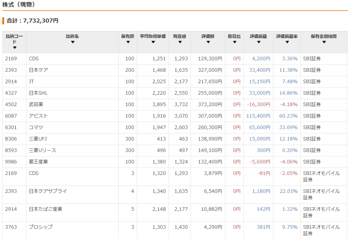Click SBIネオモバイル証券 in プロシップ row
This screenshot has height=239, width=348.
[x=321, y=230]
